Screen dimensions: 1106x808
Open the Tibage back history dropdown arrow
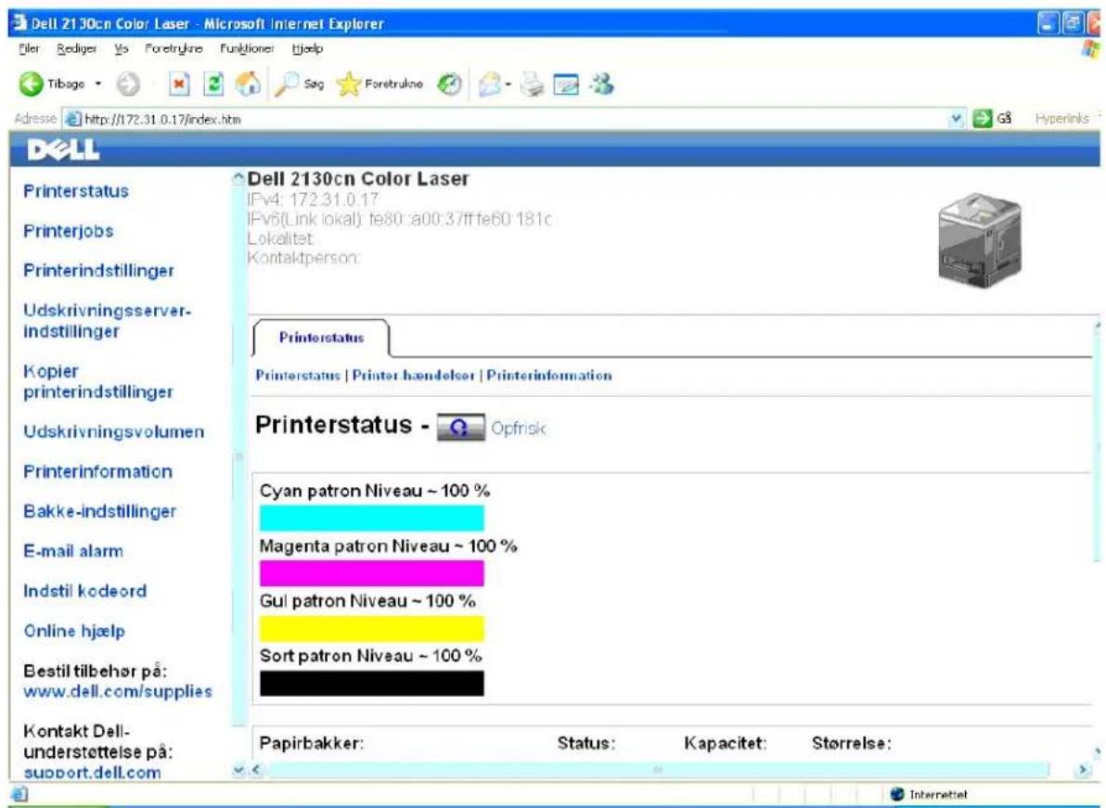click(98, 84)
